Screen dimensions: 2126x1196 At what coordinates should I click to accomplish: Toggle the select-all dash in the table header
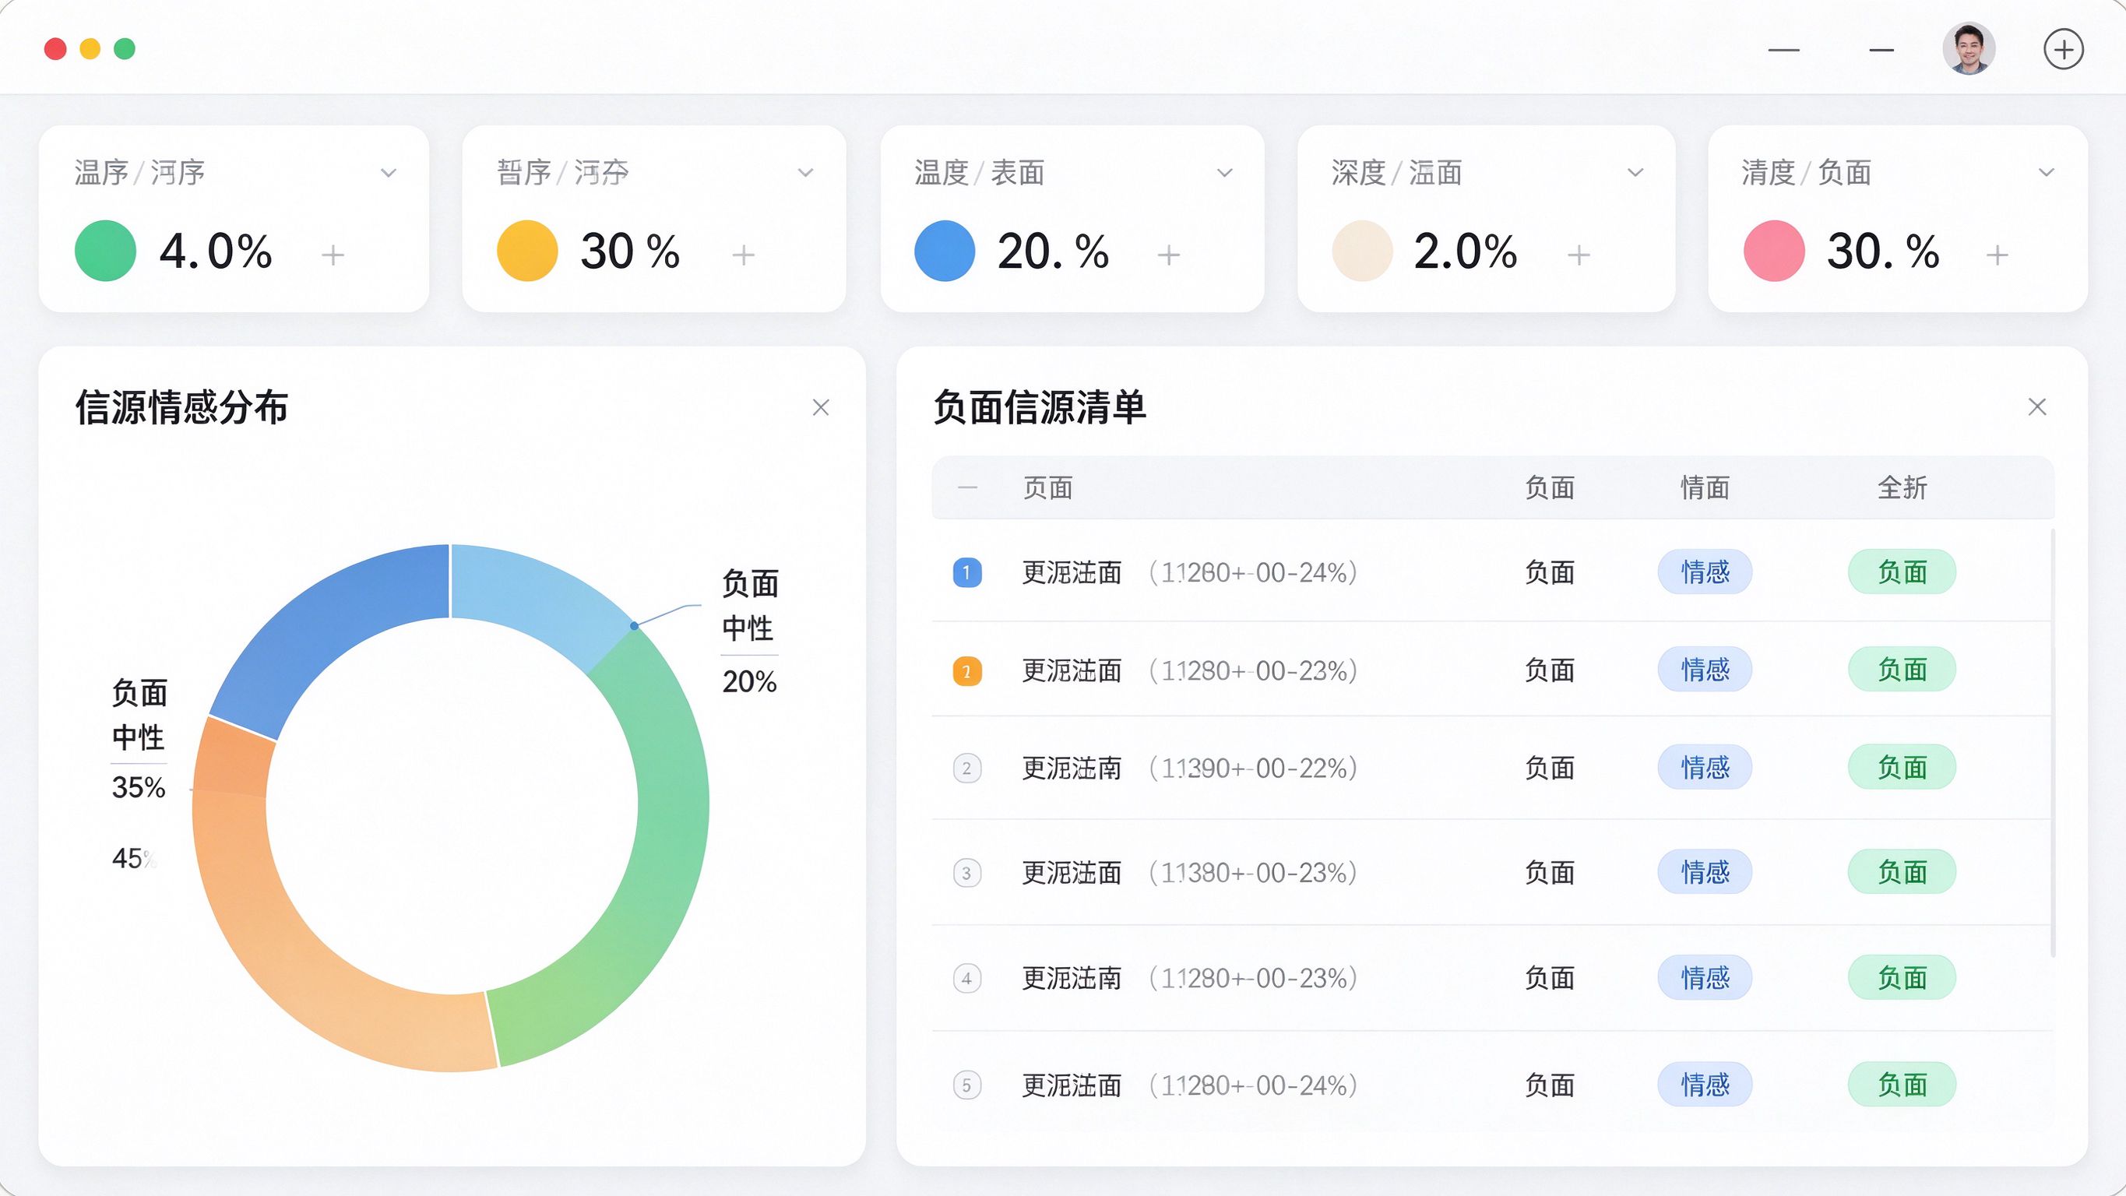[x=967, y=487]
